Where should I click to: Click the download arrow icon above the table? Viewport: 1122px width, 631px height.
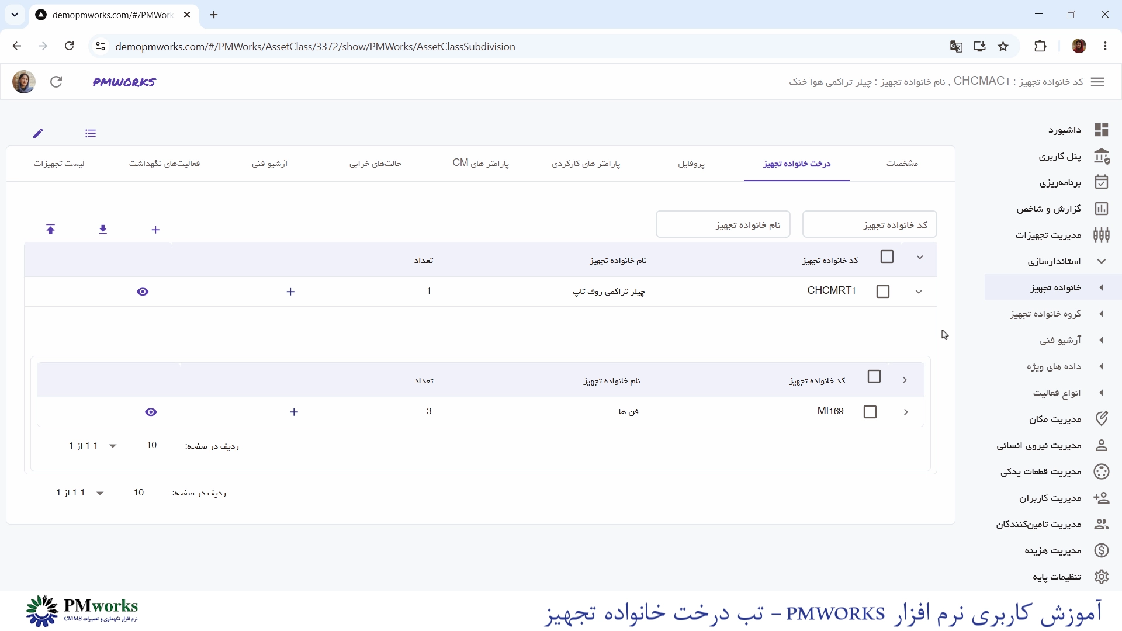(x=103, y=230)
